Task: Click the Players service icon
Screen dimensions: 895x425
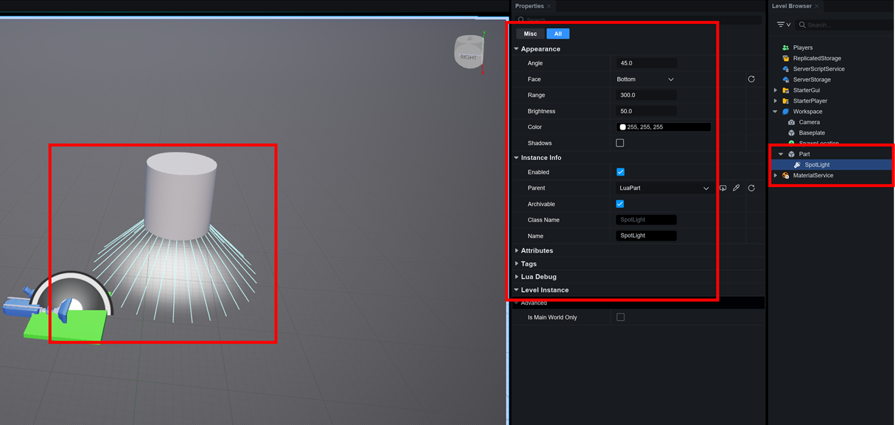Action: click(785, 48)
